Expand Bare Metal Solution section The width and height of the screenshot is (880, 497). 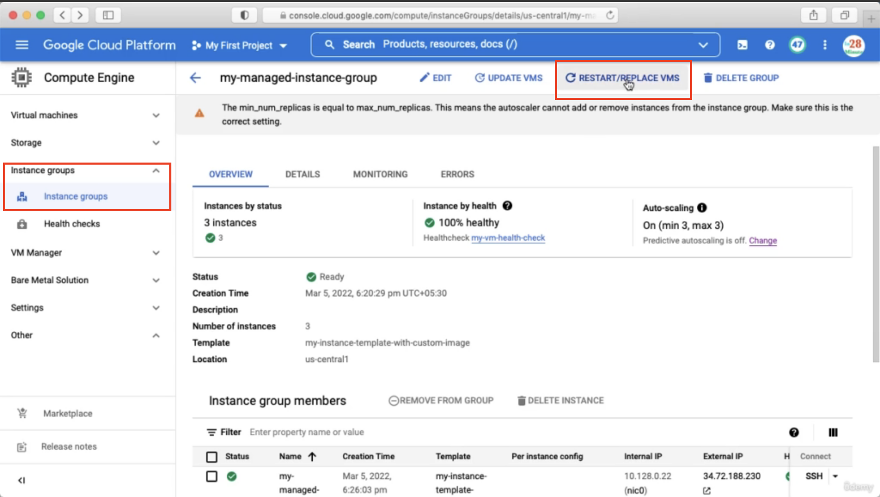pos(156,280)
